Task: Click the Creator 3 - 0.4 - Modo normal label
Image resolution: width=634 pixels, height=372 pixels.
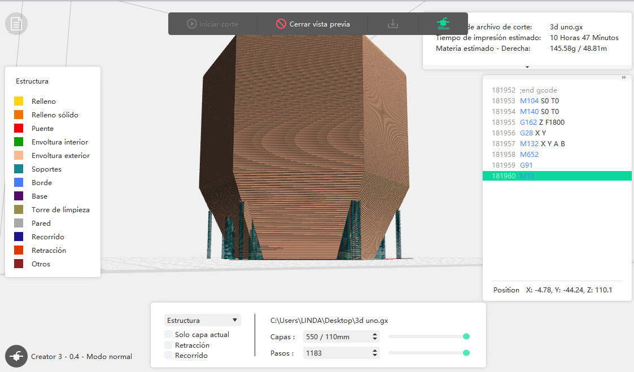Action: (82, 357)
